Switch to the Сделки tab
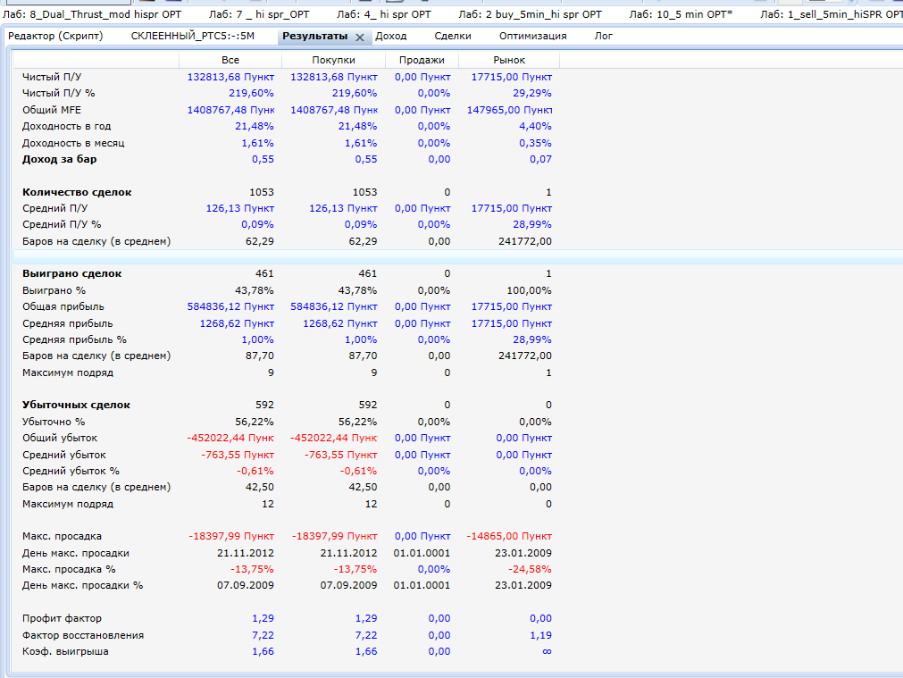Viewport: 903px width, 678px height. pos(453,37)
